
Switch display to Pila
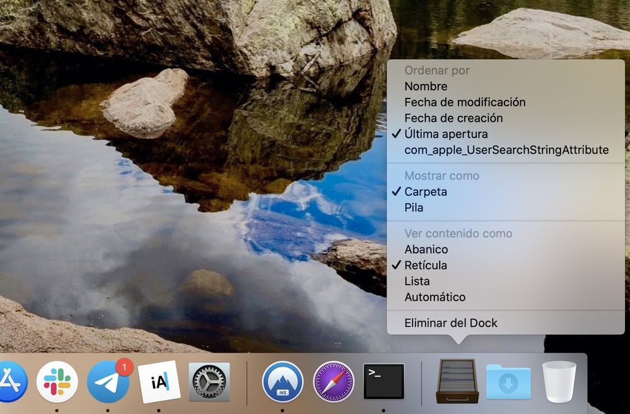tap(414, 208)
